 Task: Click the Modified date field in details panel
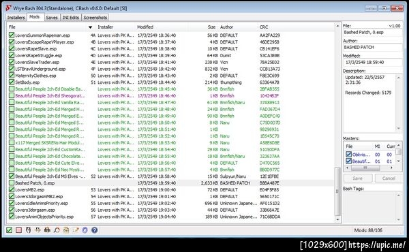point(372,62)
